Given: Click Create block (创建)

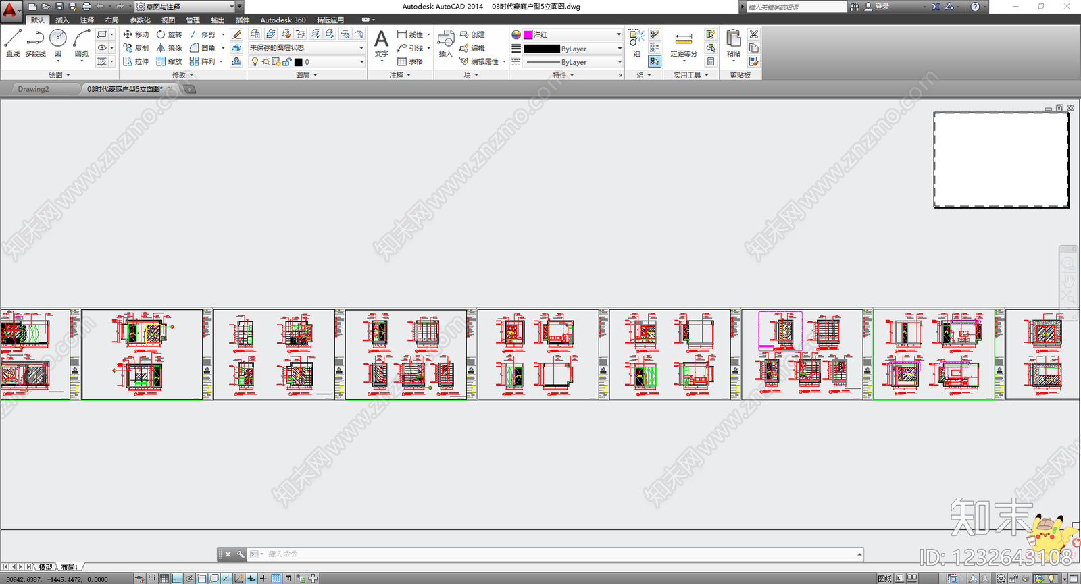Looking at the screenshot, I should (472, 34).
